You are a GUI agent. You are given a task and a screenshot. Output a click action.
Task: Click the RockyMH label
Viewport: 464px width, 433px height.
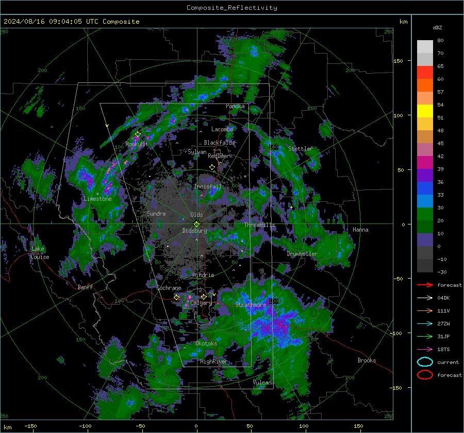tap(137, 144)
